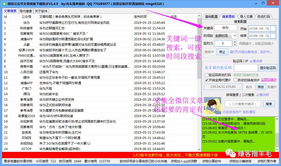
Task: Open the 基础配置 tab
Action: coord(211,16)
